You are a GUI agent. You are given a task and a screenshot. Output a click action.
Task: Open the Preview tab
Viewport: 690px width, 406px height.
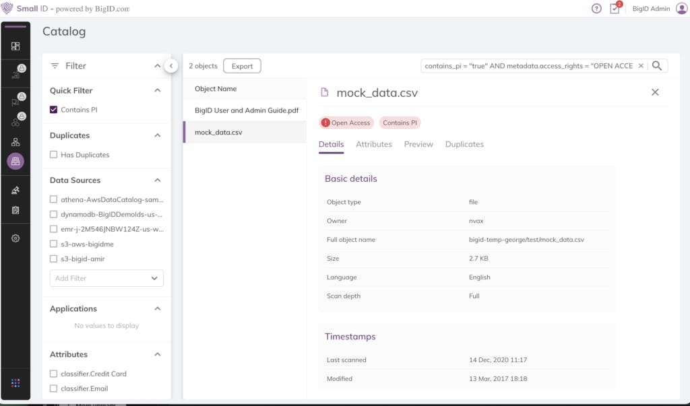pos(418,144)
